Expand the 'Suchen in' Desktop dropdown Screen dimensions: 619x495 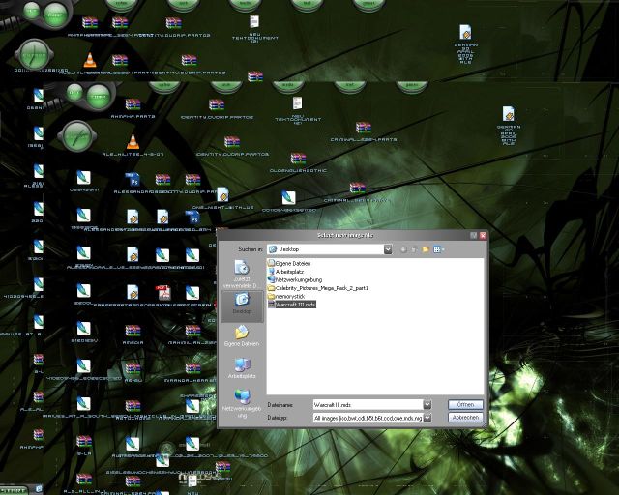point(387,249)
